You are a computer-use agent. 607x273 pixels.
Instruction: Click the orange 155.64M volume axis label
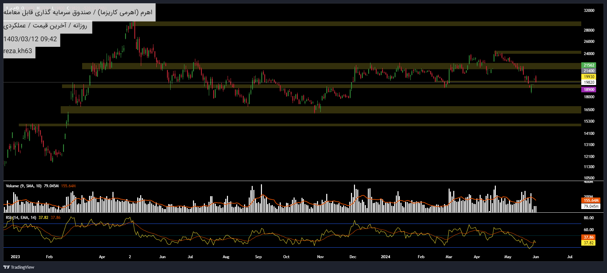click(591, 200)
